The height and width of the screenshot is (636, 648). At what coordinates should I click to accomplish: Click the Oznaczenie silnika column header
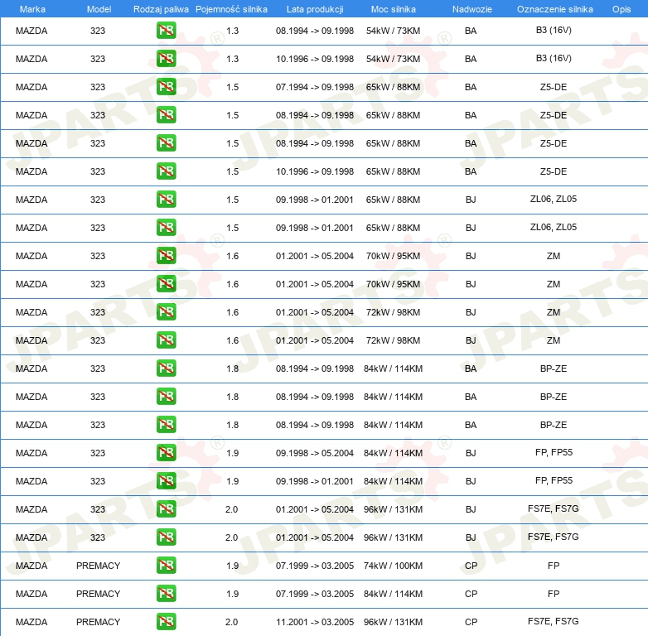pyautogui.click(x=554, y=9)
